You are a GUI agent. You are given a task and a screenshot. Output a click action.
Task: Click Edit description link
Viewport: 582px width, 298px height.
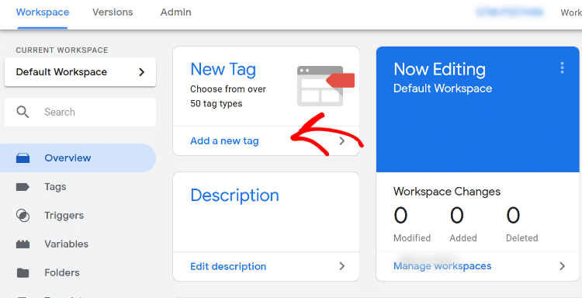pos(228,266)
